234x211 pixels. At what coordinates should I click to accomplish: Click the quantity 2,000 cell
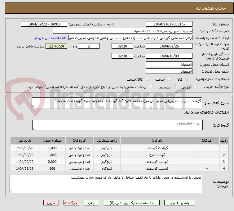pos(52,162)
